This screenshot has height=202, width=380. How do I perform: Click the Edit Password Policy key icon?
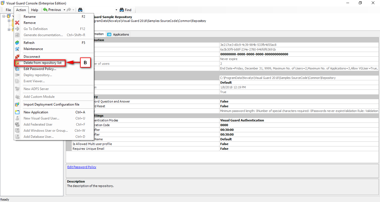pyautogui.click(x=17, y=69)
